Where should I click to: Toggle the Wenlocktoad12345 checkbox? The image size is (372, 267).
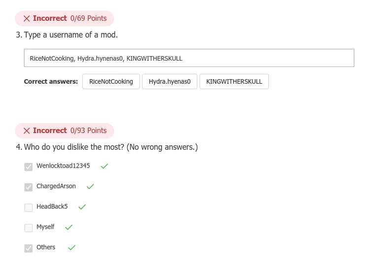point(29,167)
